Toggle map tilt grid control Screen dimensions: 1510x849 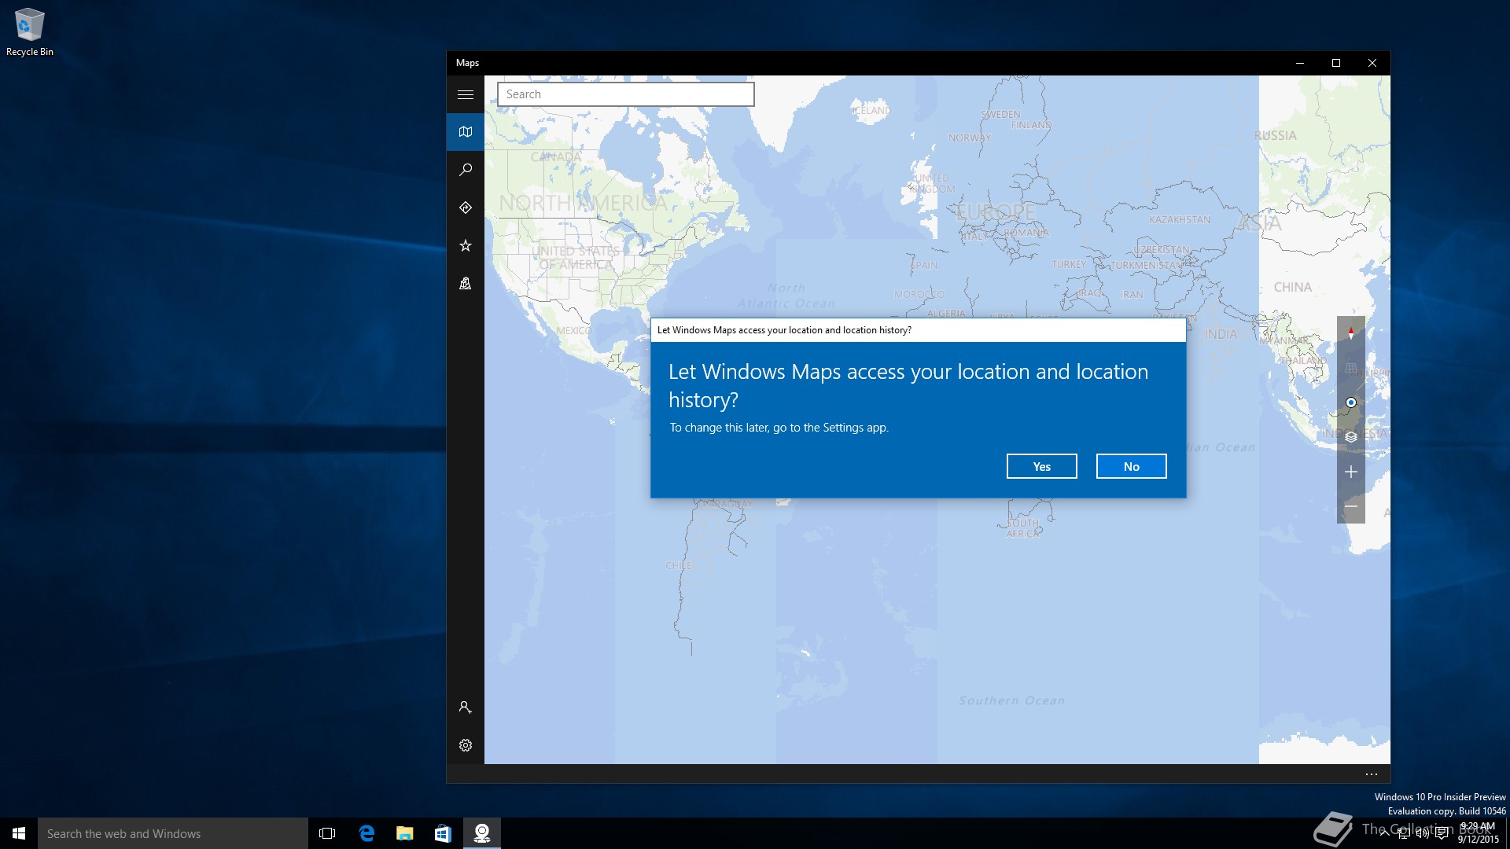pyautogui.click(x=1351, y=368)
